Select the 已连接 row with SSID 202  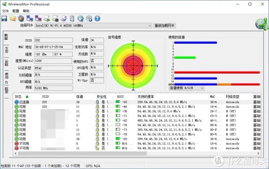tap(137, 102)
